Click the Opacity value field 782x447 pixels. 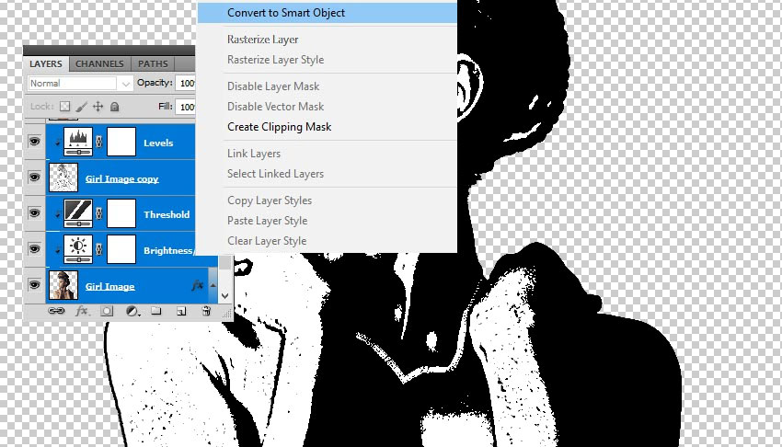point(186,83)
